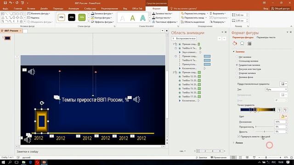Click the Яркость slider
The width and height of the screenshot is (294, 165).
click(x=265, y=132)
